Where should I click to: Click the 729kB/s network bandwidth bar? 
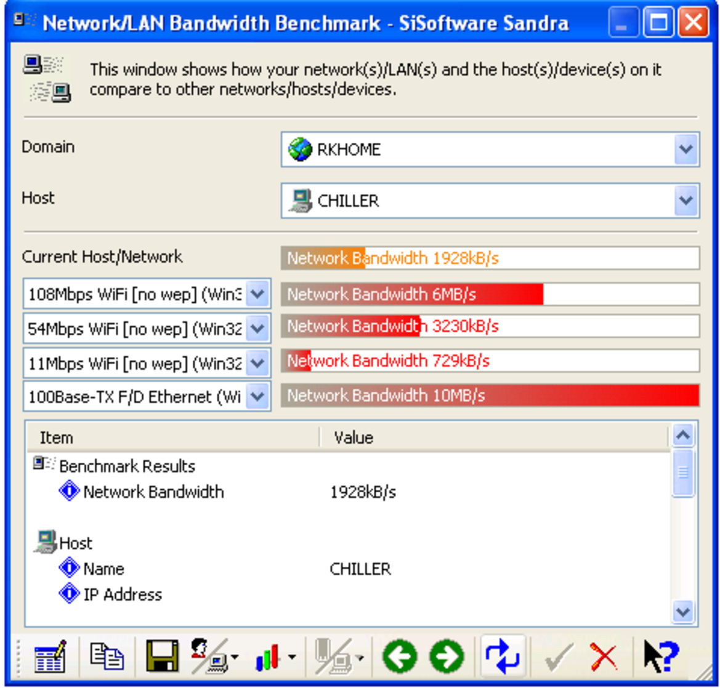[490, 361]
